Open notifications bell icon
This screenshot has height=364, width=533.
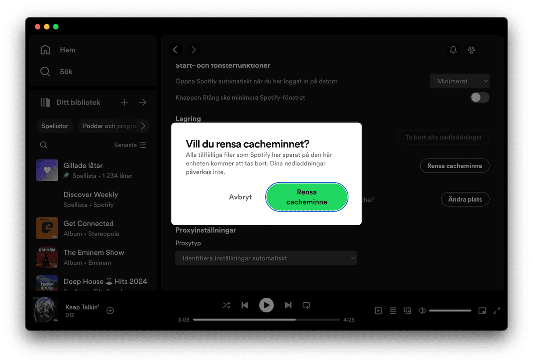pyautogui.click(x=453, y=50)
